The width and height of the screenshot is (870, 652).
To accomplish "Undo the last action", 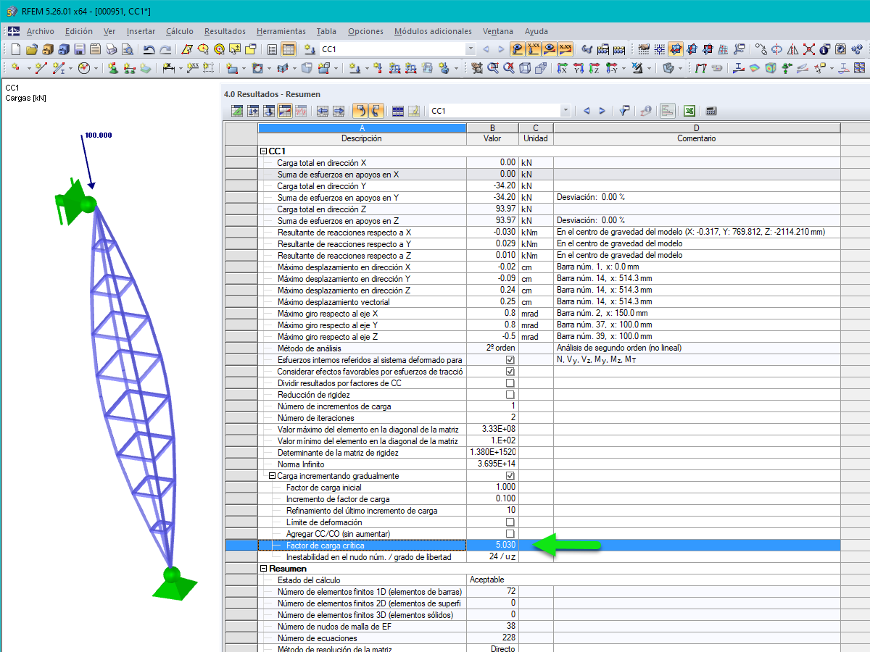I will [149, 49].
